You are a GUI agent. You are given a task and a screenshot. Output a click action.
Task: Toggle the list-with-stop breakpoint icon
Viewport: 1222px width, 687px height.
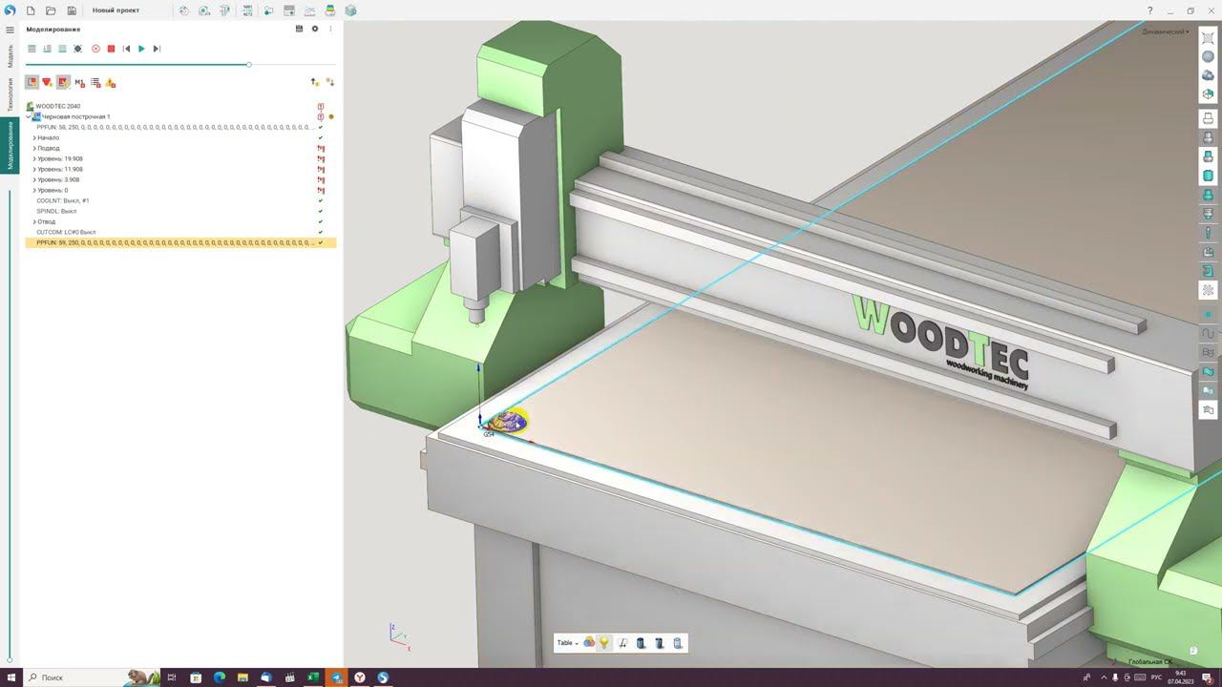[x=95, y=83]
